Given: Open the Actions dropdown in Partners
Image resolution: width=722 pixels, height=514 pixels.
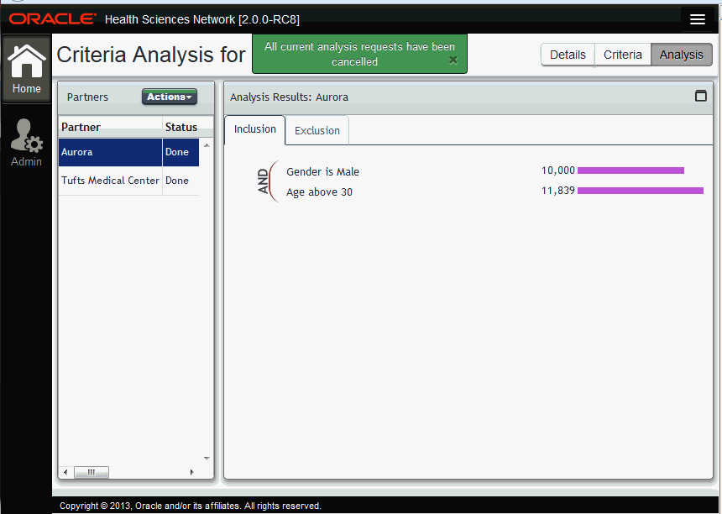Looking at the screenshot, I should click(170, 97).
